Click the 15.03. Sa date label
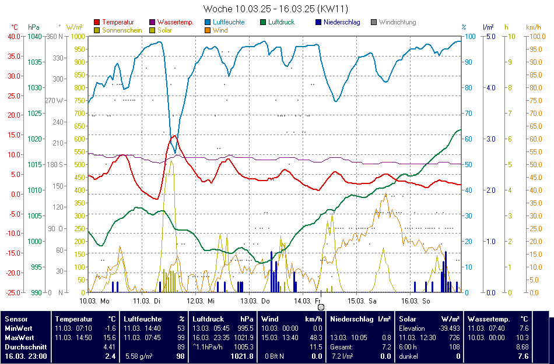This screenshot has height=364, width=554. tap(362, 301)
